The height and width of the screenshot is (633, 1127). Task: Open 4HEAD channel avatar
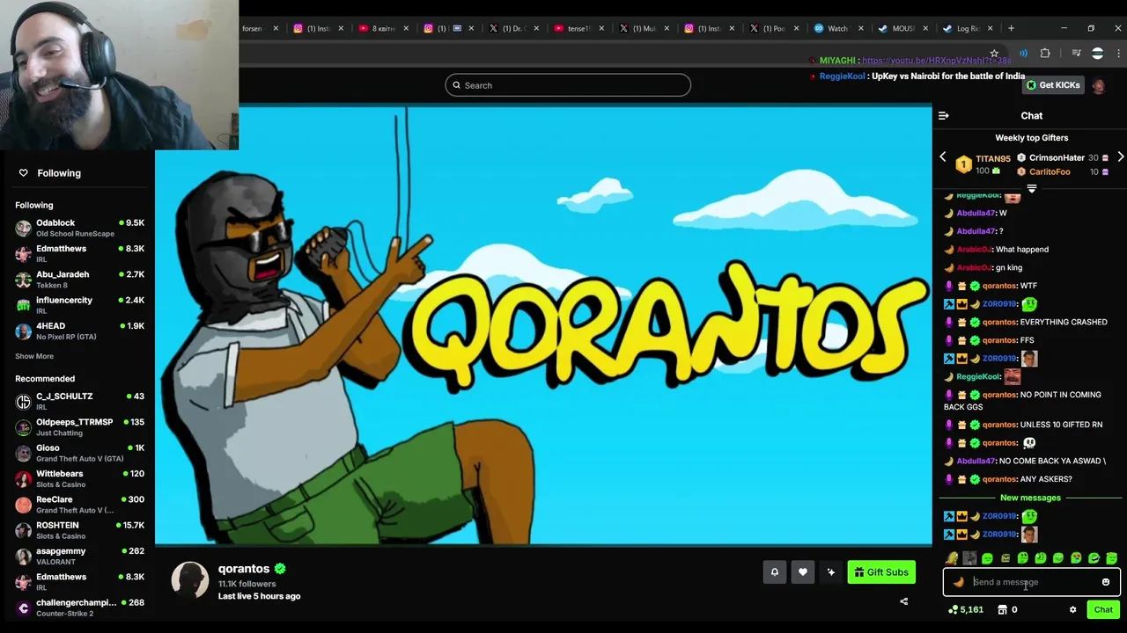(x=24, y=331)
